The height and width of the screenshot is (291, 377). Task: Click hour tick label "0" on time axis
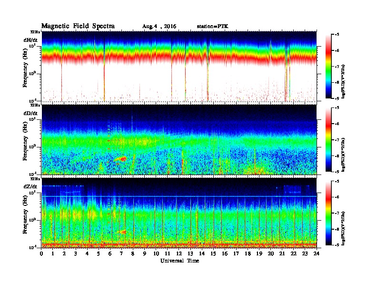(41, 253)
